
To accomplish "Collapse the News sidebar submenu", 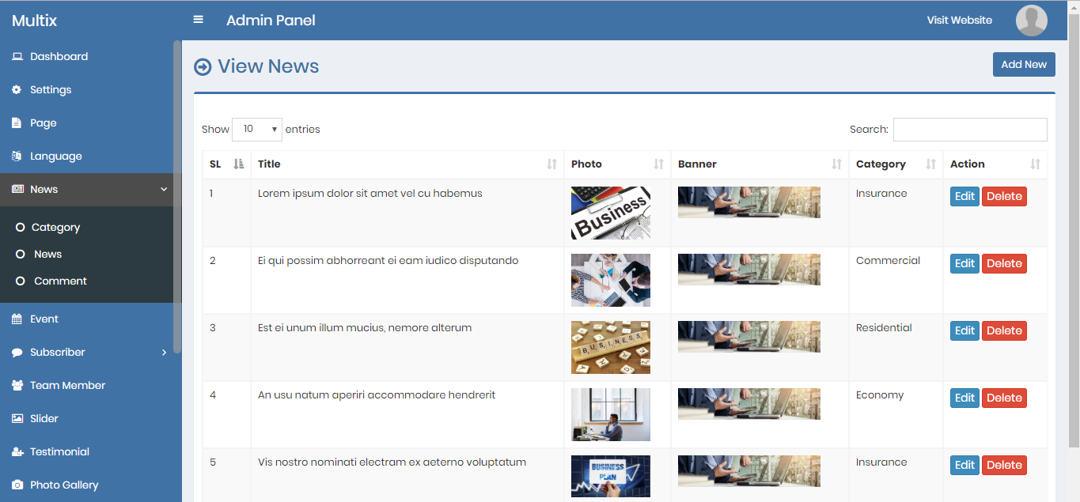I will pyautogui.click(x=164, y=190).
